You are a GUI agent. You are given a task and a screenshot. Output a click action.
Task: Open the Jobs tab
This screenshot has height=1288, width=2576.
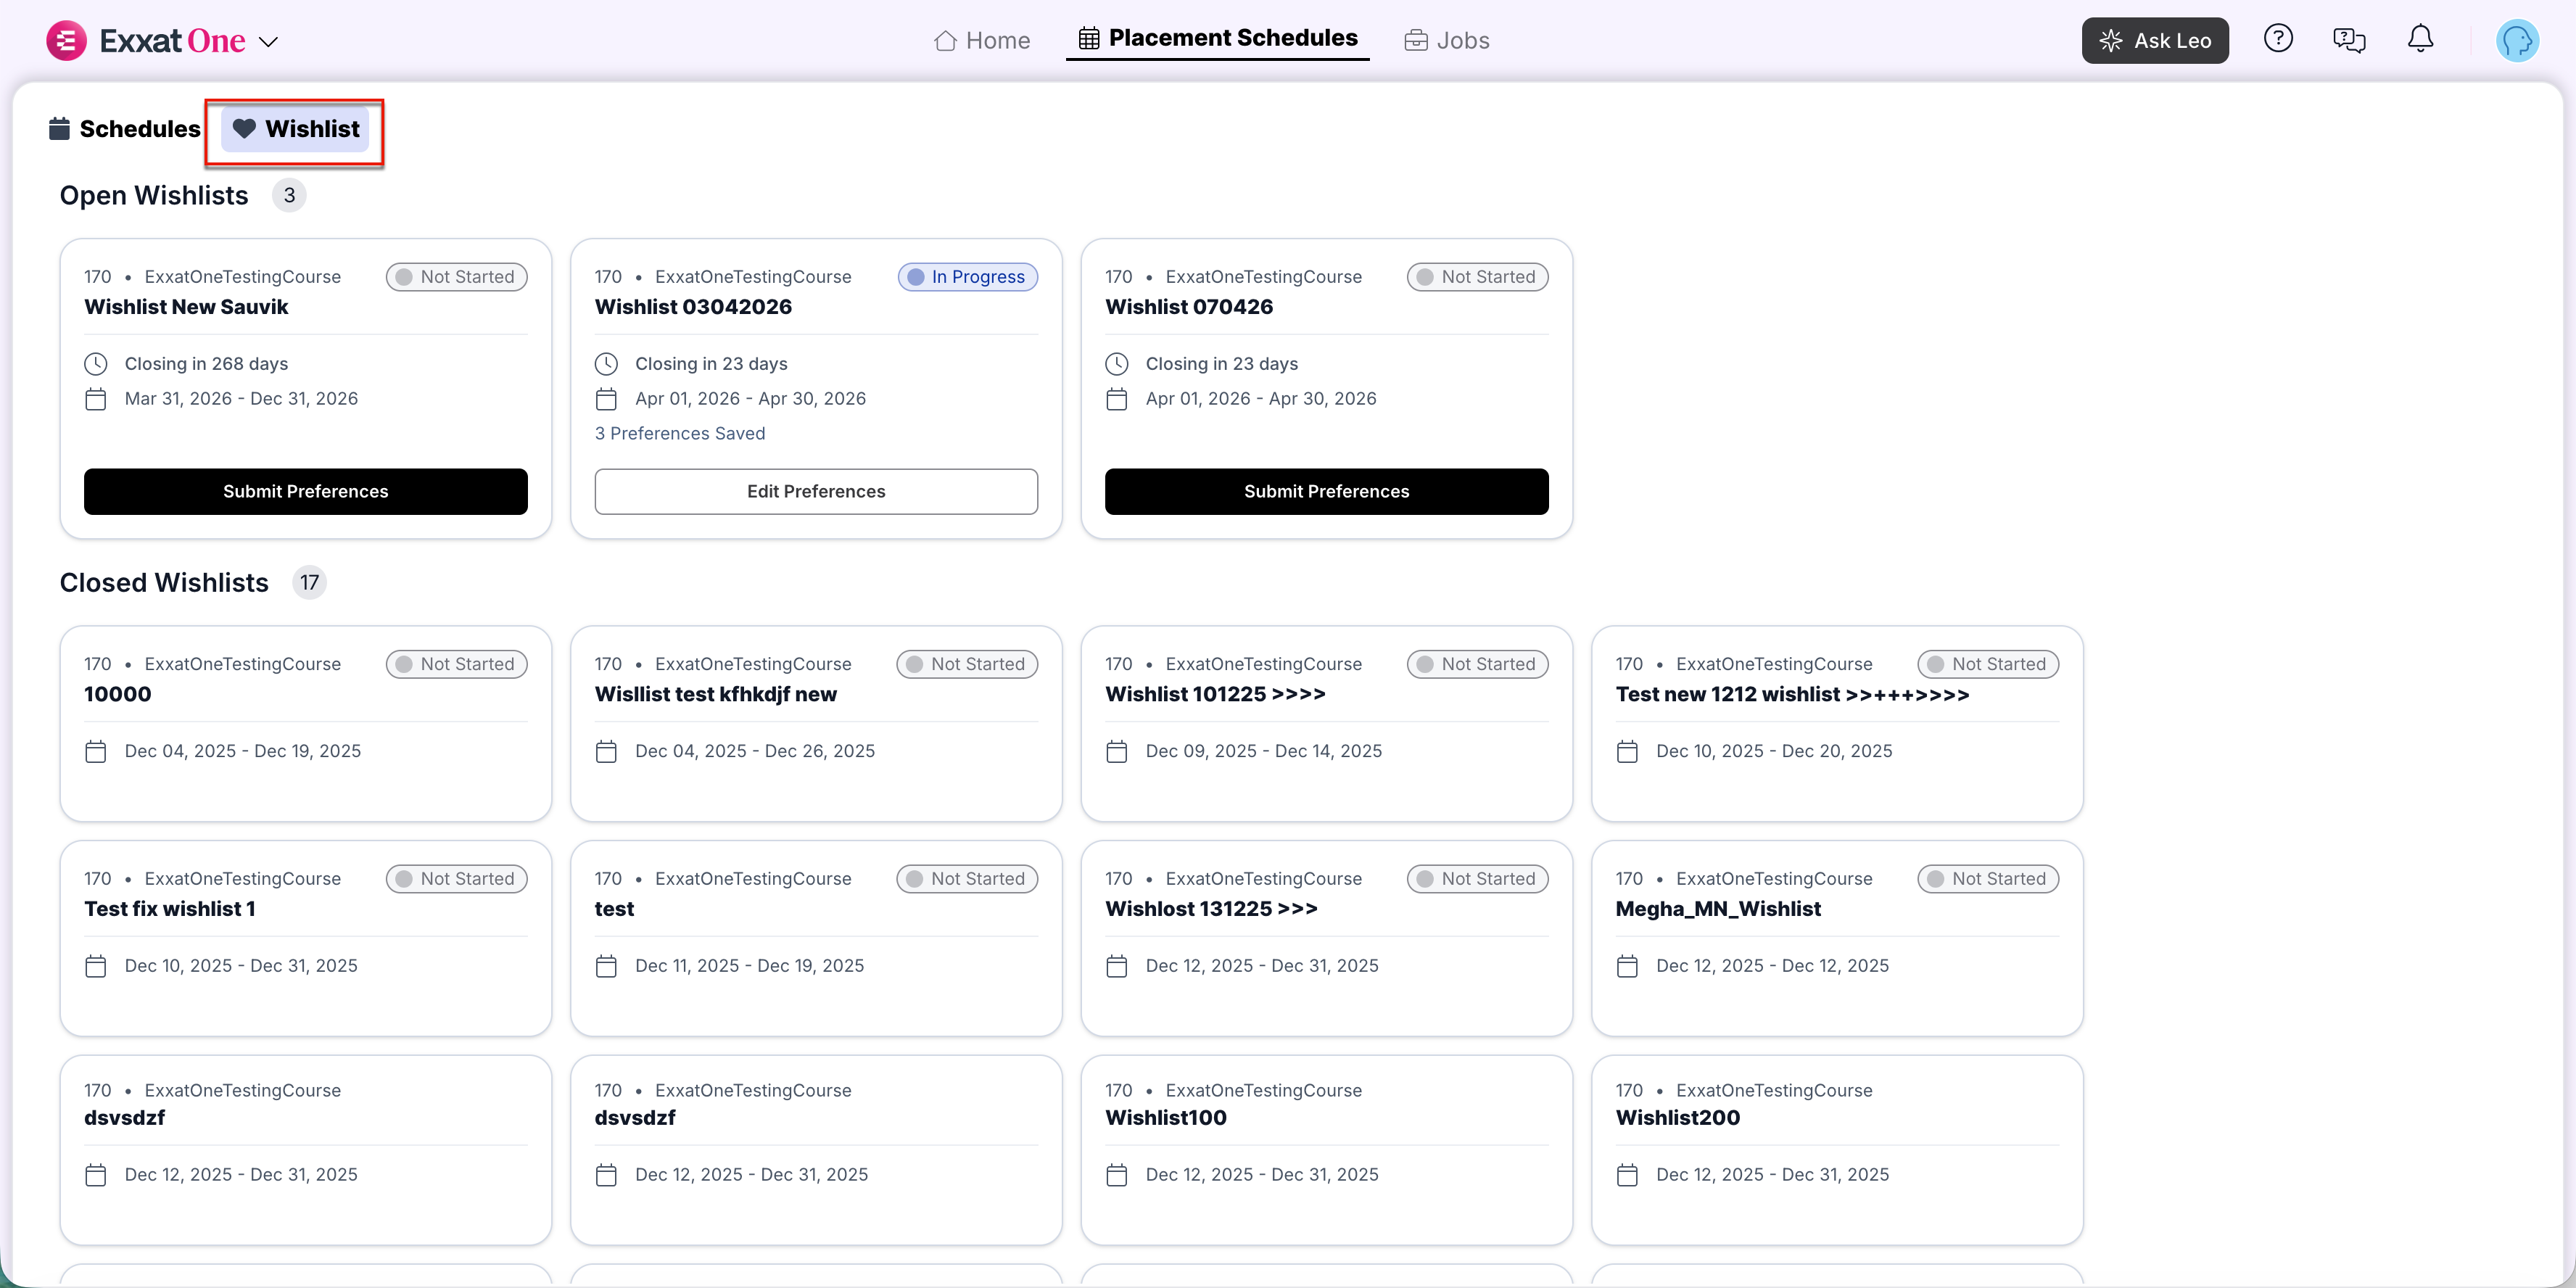1447,40
